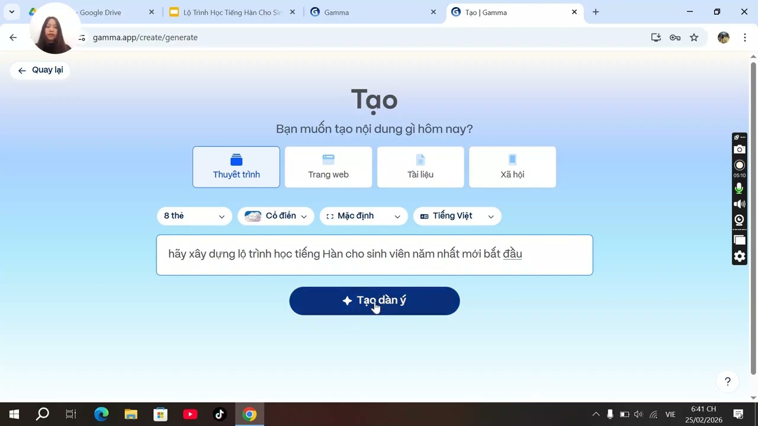This screenshot has width=758, height=426.
Task: Open the recorder recordings folder icon
Action: [x=739, y=240]
